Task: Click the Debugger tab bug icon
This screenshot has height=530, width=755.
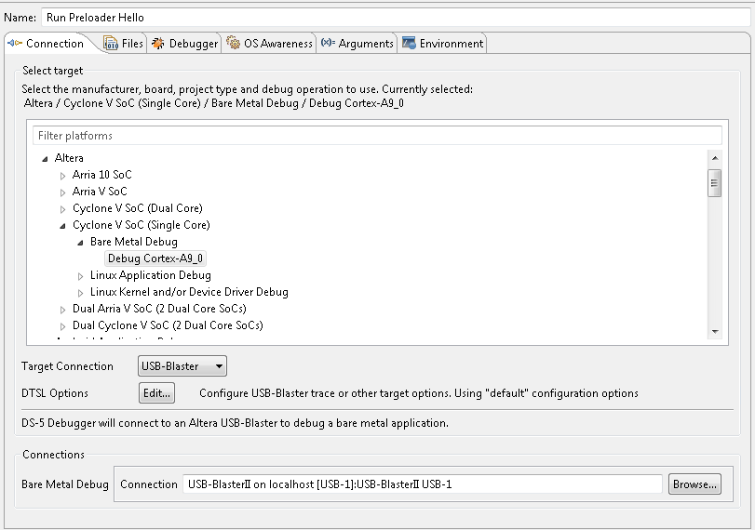Action: tap(158, 44)
